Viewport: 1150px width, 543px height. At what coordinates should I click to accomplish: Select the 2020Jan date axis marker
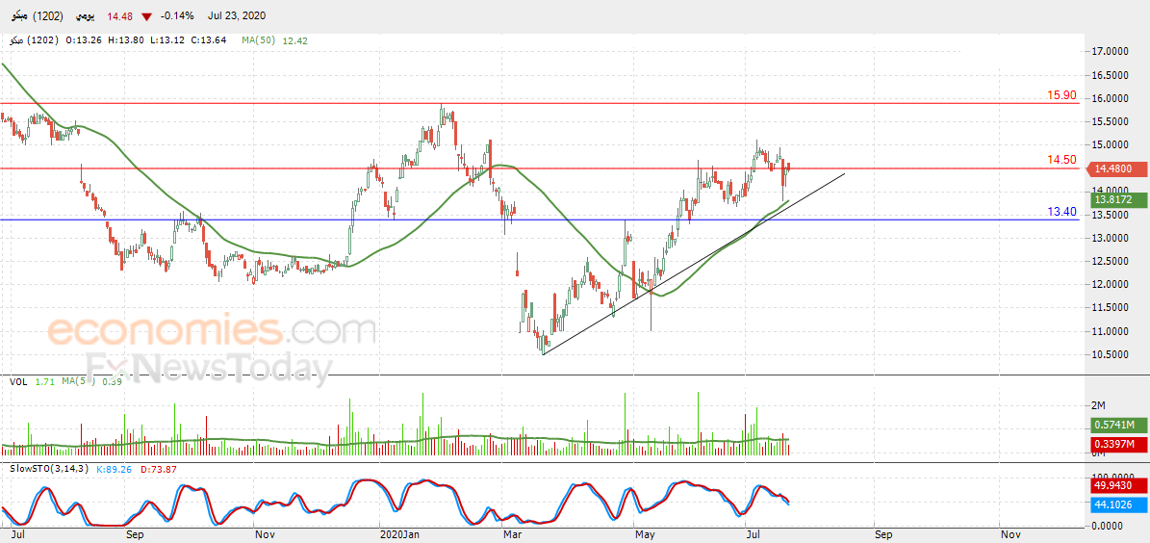point(396,534)
